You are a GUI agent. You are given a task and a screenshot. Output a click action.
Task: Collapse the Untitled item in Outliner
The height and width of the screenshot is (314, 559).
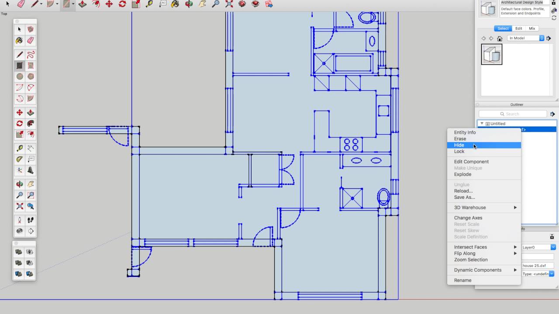click(481, 123)
